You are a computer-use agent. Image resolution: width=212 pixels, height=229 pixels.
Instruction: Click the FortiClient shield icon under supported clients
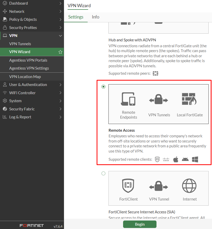pyautogui.click(x=157, y=159)
